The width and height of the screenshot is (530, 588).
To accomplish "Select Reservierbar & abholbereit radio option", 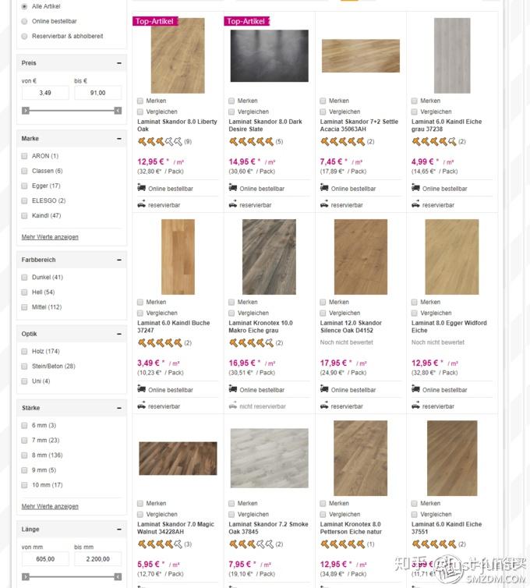I will click(x=24, y=37).
